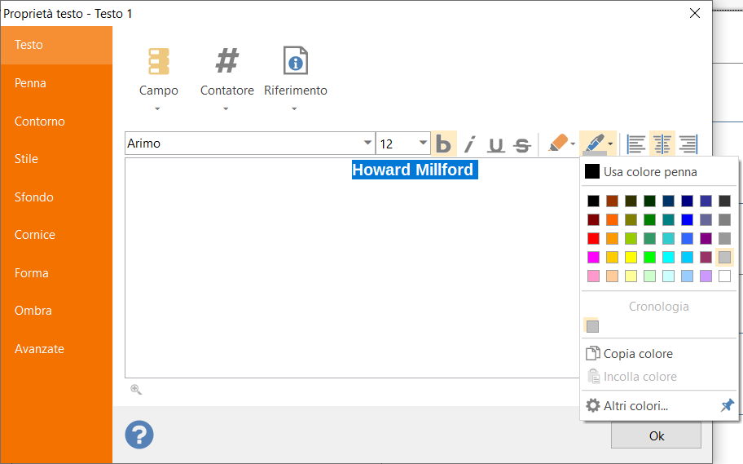Toggle bold formatting
The image size is (743, 464).
click(x=443, y=144)
